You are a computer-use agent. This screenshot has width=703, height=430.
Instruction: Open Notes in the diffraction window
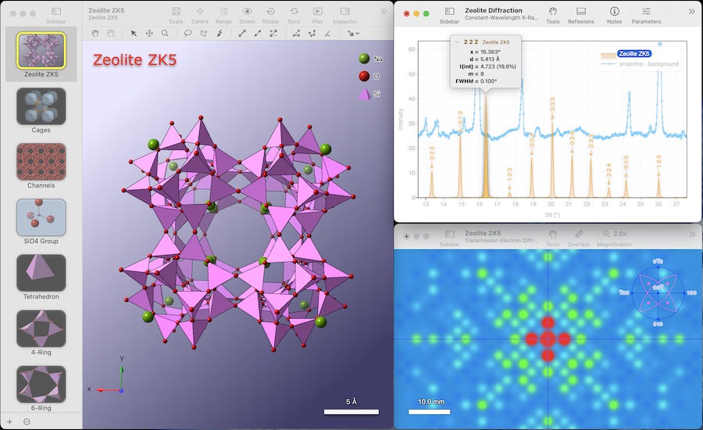tap(614, 11)
